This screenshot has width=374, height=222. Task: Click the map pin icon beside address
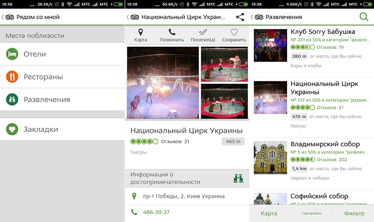[x=134, y=196]
